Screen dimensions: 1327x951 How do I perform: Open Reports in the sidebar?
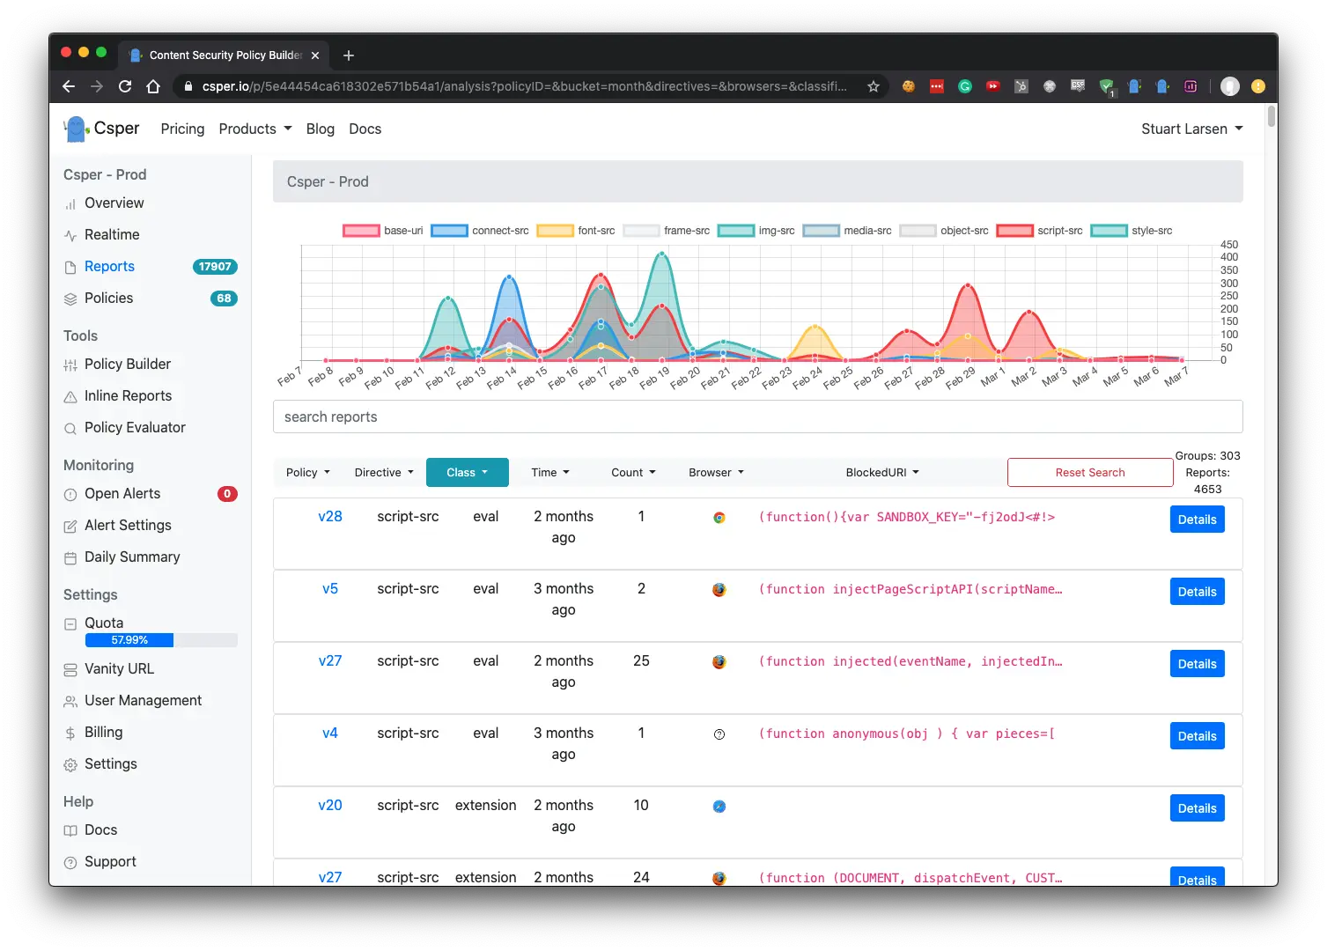pyautogui.click(x=109, y=267)
